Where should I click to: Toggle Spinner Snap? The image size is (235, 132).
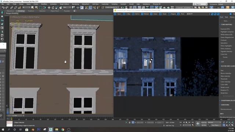pyautogui.click(x=98, y=7)
